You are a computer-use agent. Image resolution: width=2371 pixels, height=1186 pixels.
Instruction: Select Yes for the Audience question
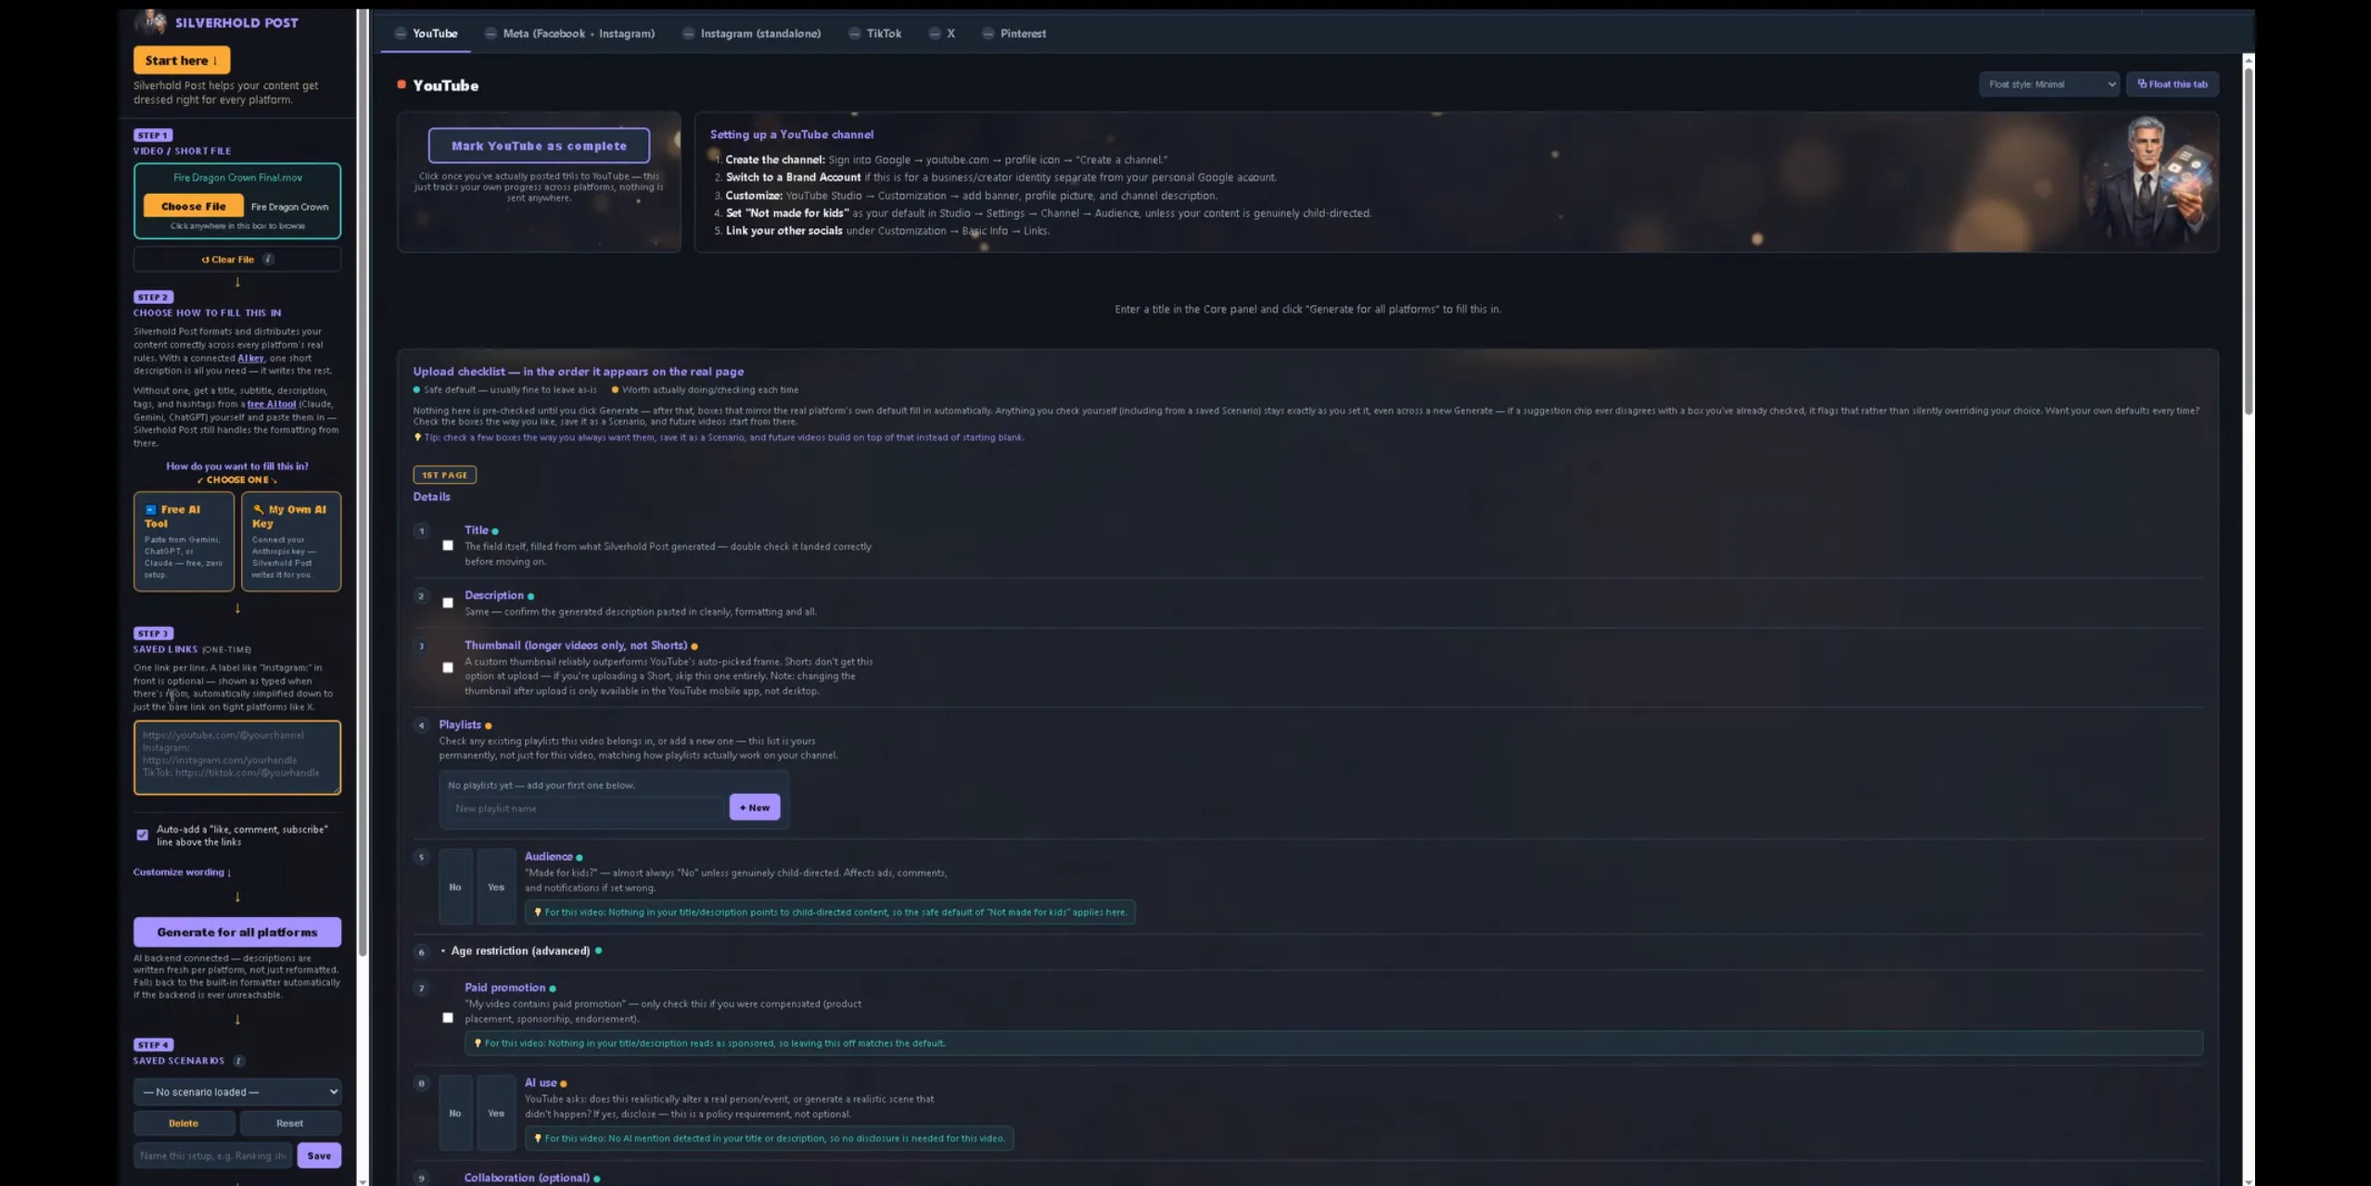click(496, 886)
